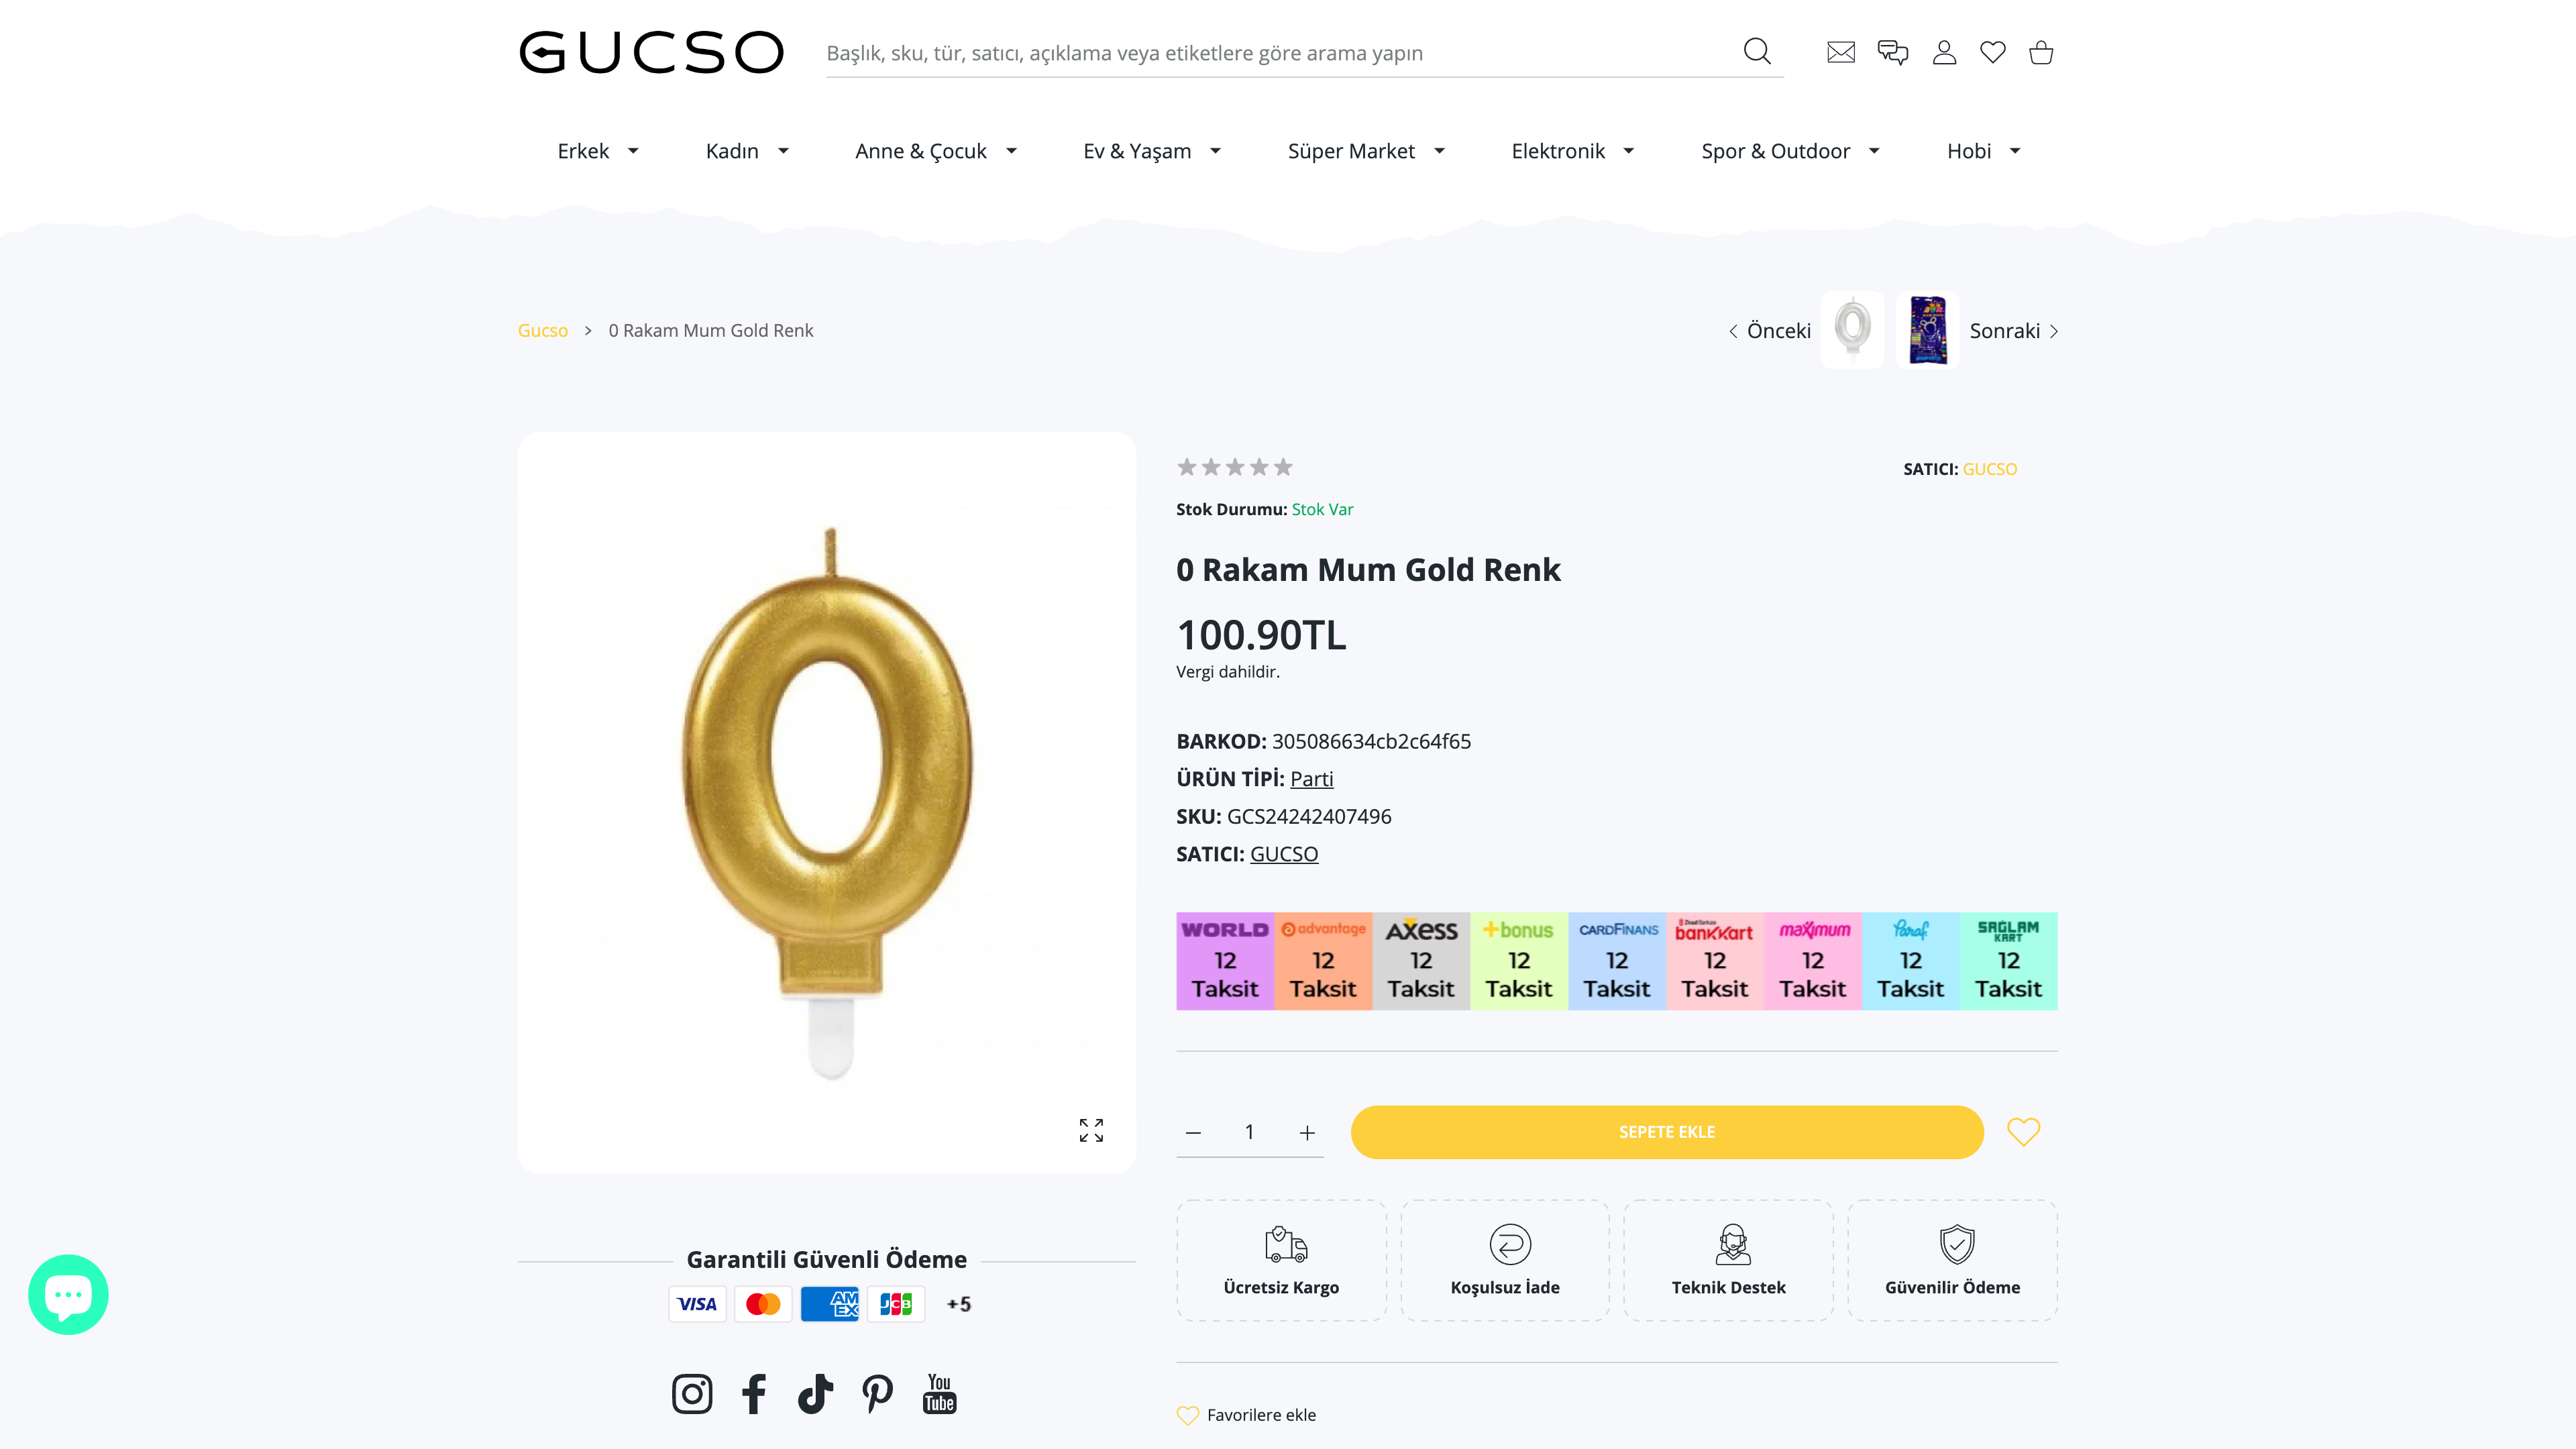Viewport: 2576px width, 1449px height.
Task: Open the shopping bag cart icon
Action: click(2042, 52)
